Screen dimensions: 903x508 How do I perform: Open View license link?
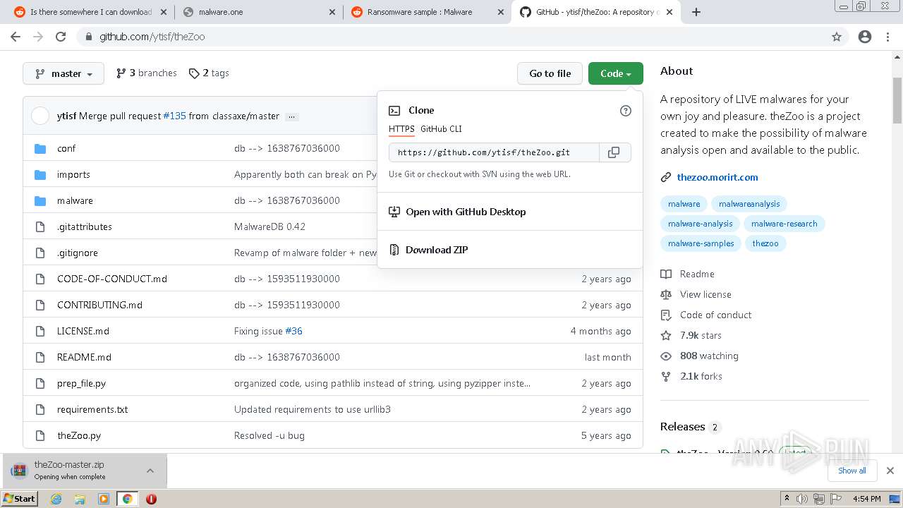705,294
